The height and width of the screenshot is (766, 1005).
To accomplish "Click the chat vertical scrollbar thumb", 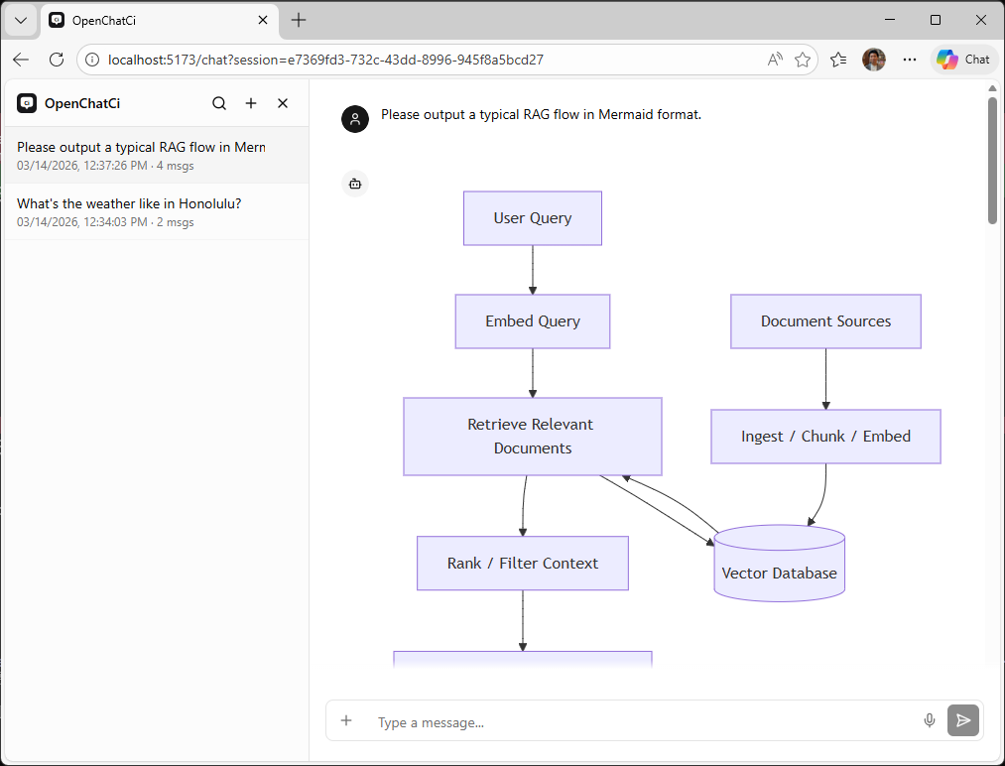I will 992,161.
